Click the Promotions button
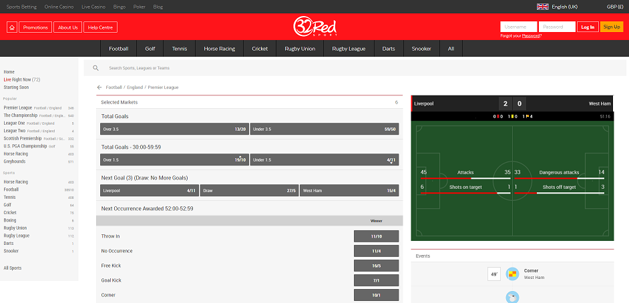 pyautogui.click(x=35, y=27)
